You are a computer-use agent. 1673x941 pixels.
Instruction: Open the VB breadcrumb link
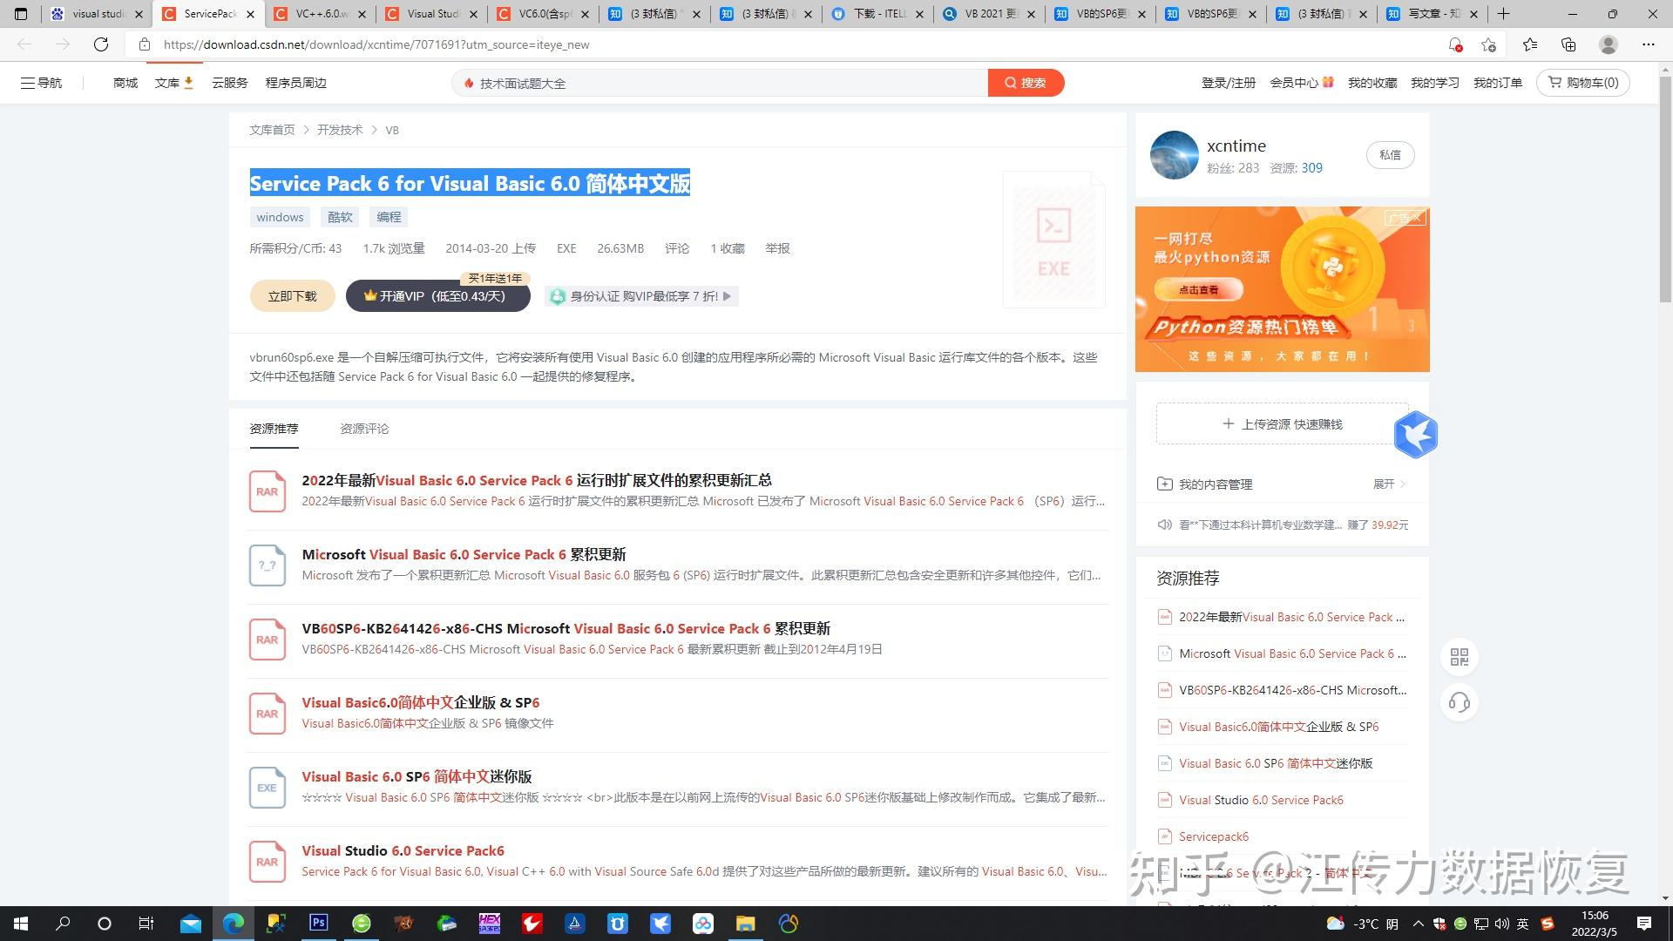click(391, 129)
